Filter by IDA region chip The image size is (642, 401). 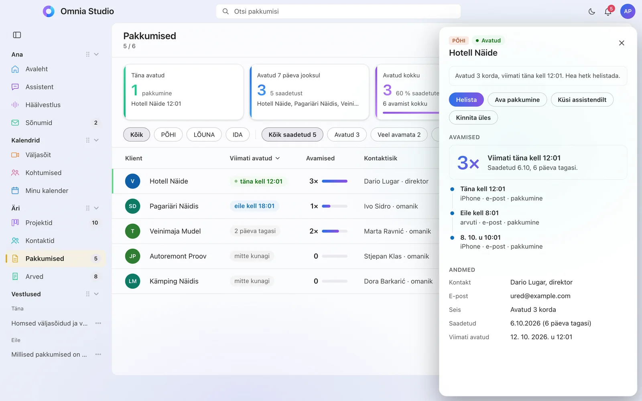click(238, 135)
